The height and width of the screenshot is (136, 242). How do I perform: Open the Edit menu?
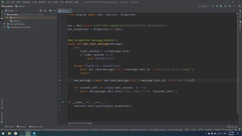[x=13, y=2]
